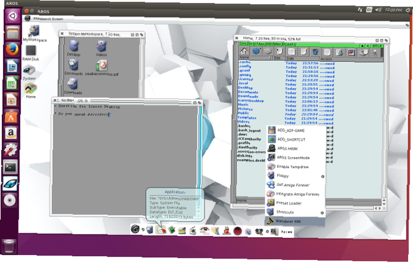Click the eye picture icon in Home toolbar
413x263 pixels.
pyautogui.click(x=351, y=53)
